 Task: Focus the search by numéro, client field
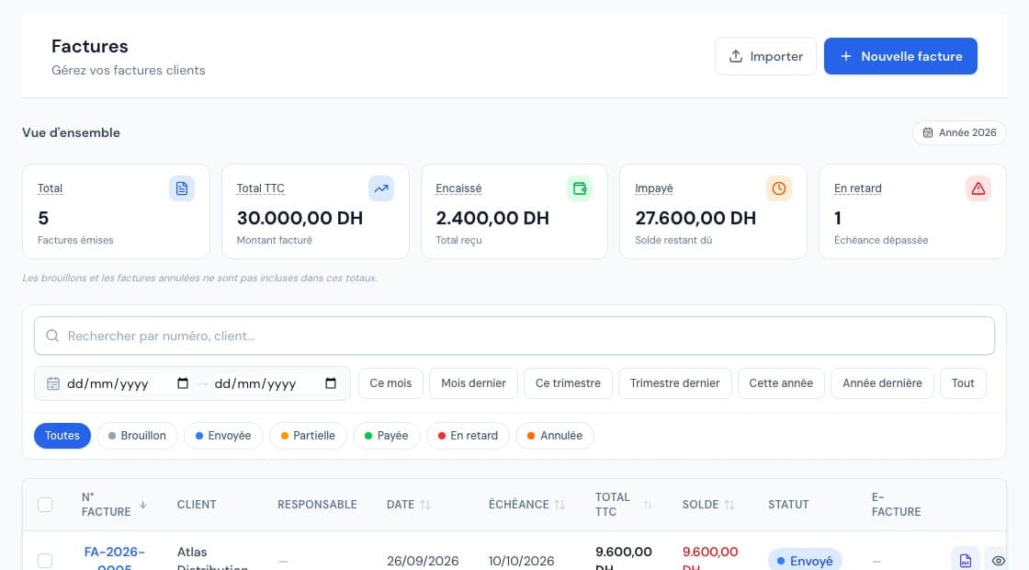pos(514,336)
